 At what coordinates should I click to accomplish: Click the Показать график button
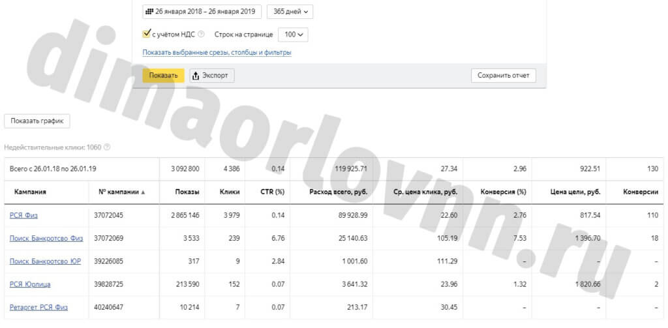pos(37,121)
